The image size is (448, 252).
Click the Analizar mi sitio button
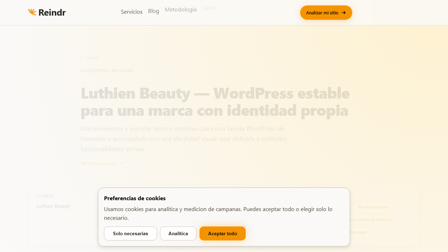coord(326,13)
